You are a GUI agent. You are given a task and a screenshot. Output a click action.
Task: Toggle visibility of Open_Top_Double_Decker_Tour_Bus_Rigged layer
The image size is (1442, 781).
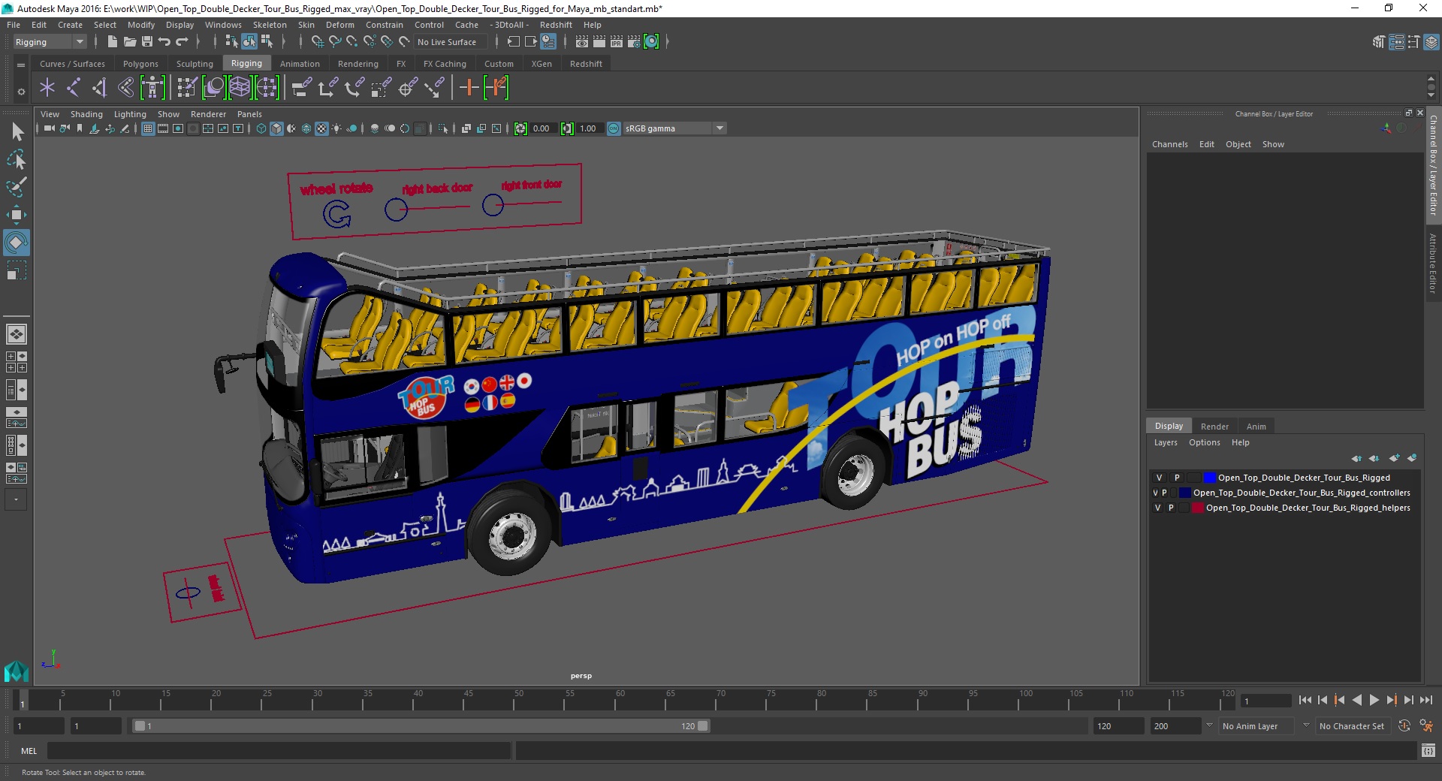(x=1159, y=478)
